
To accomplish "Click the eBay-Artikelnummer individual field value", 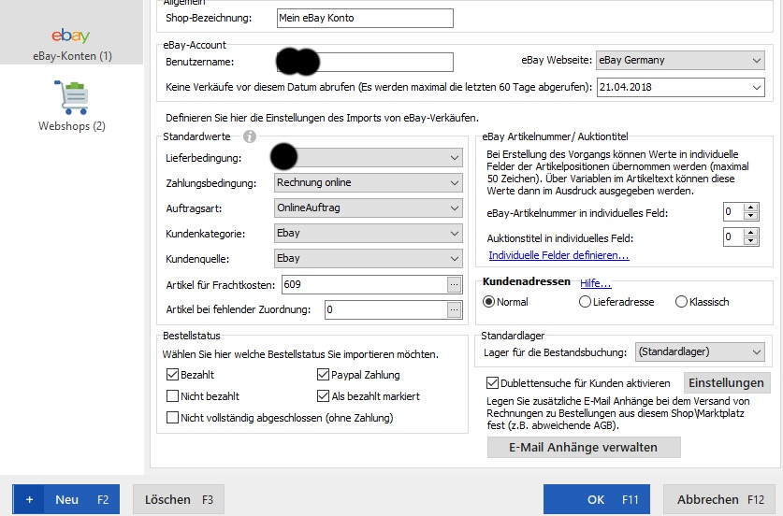I will 732,212.
